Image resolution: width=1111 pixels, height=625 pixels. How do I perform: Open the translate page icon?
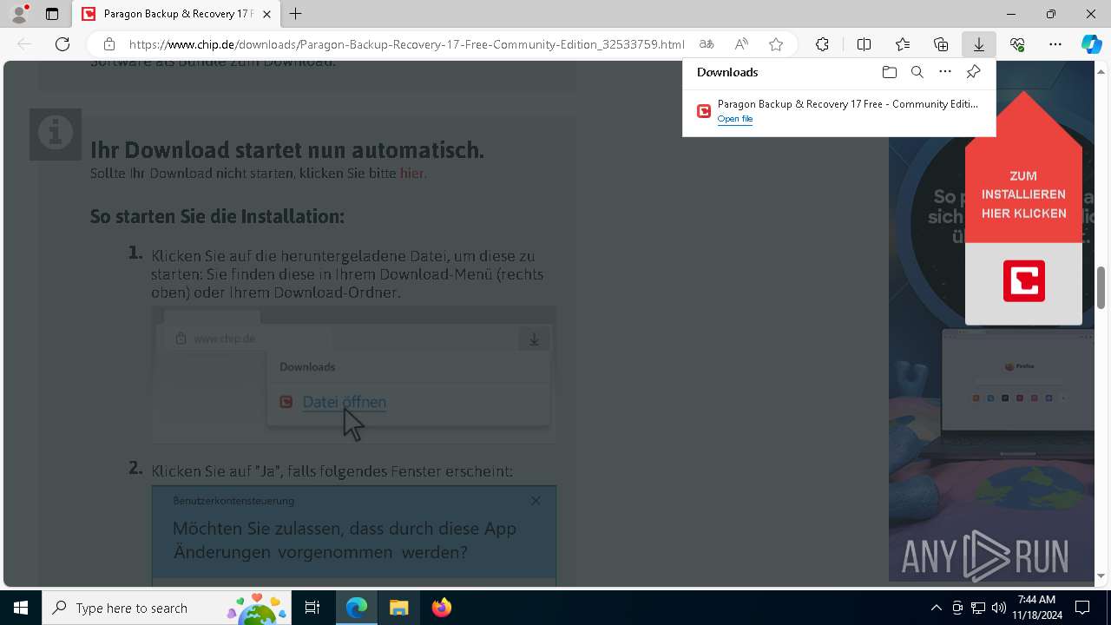pyautogui.click(x=707, y=44)
